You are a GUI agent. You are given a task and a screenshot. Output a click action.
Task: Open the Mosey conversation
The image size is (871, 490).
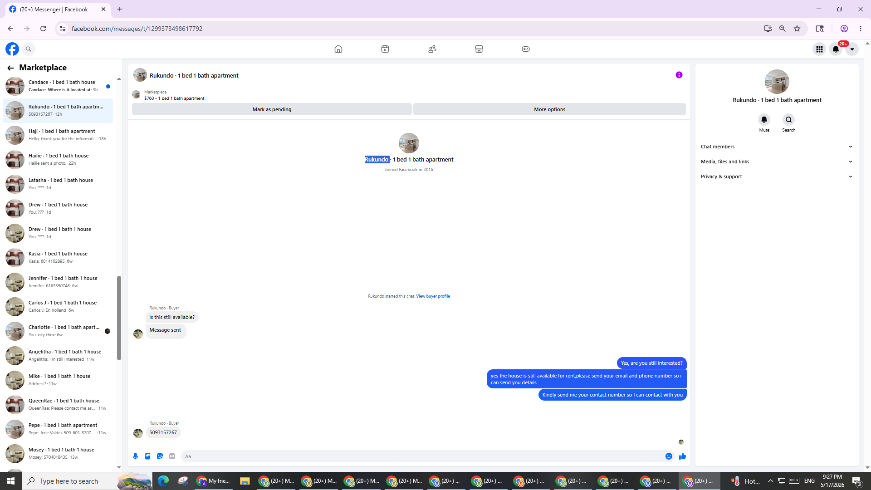pos(58,453)
